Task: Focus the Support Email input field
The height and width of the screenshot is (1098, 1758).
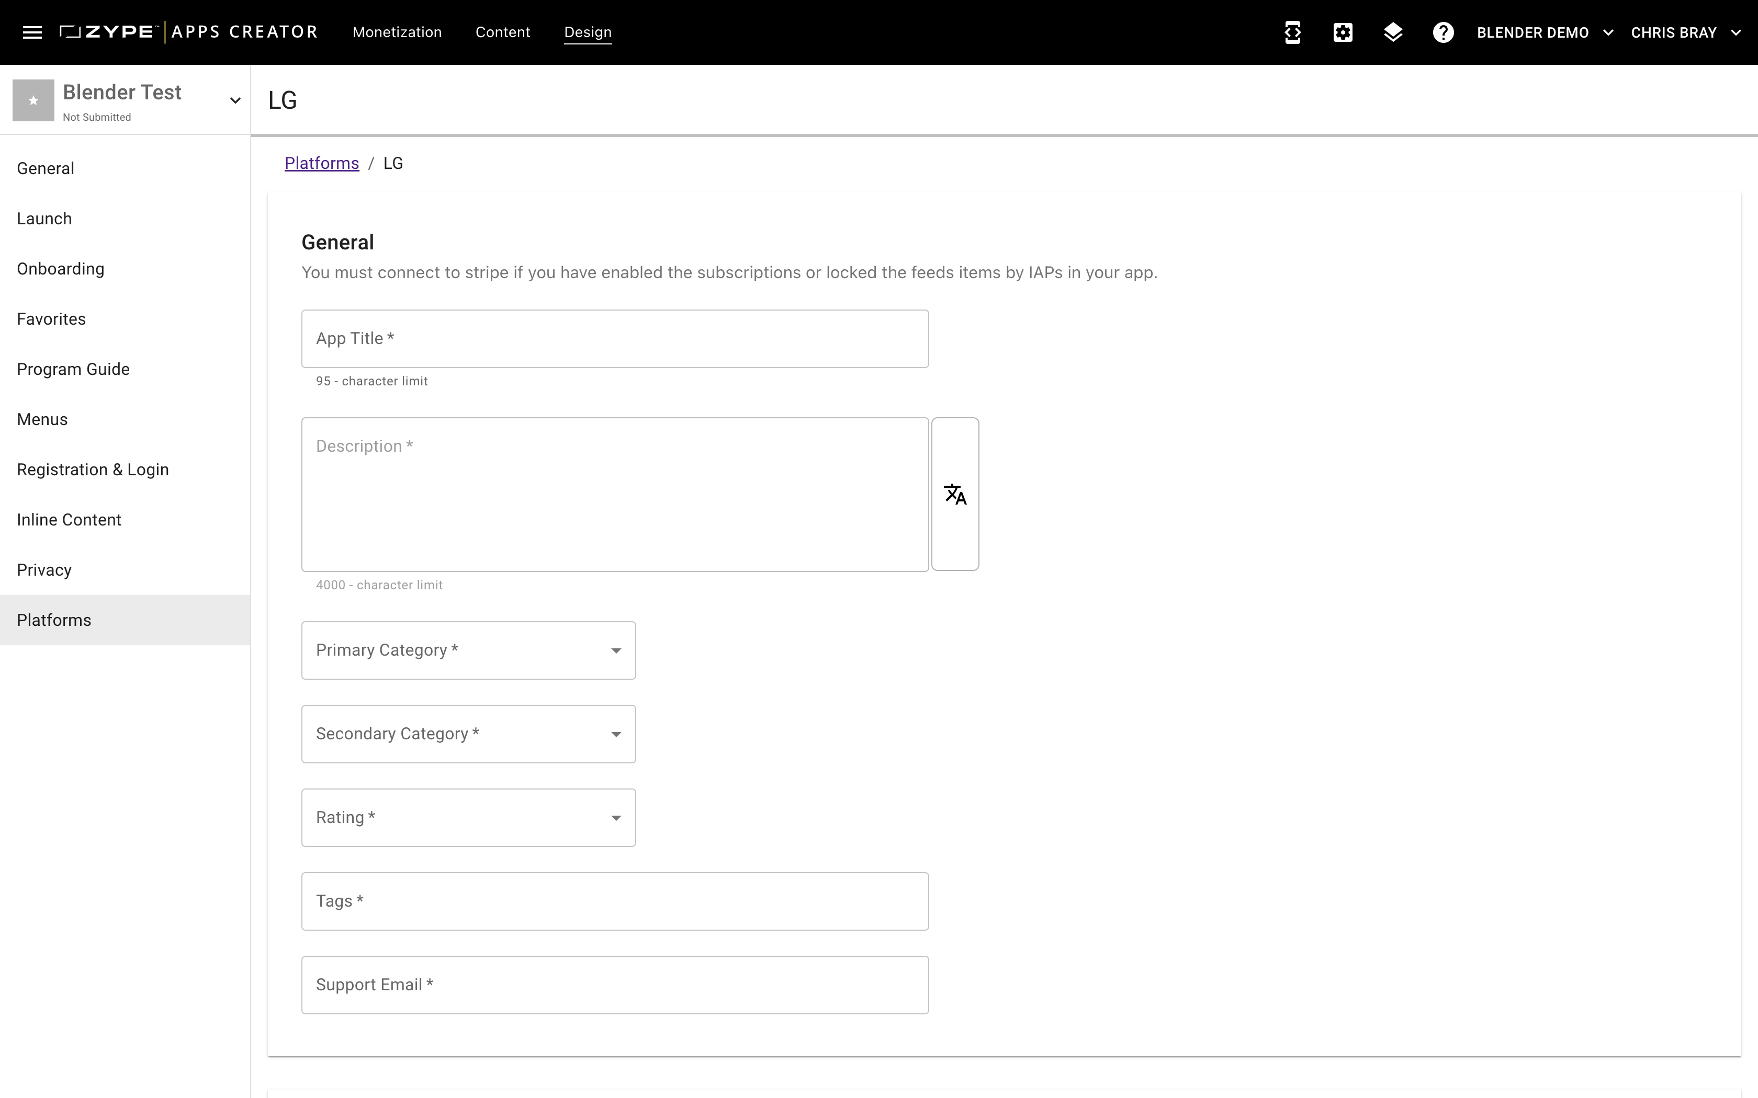Action: tap(615, 984)
